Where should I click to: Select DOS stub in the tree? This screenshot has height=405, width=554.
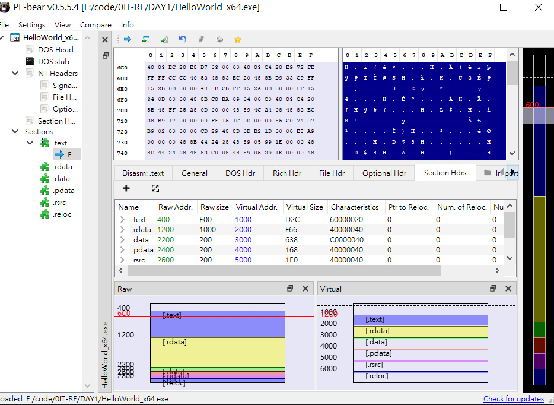(x=53, y=61)
